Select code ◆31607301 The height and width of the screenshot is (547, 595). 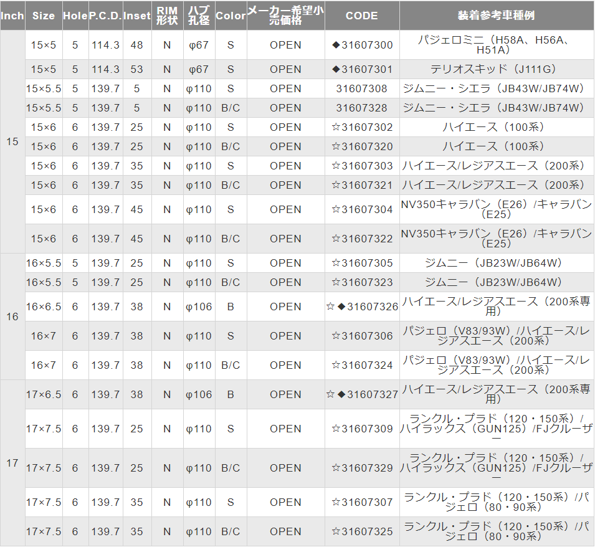point(362,69)
